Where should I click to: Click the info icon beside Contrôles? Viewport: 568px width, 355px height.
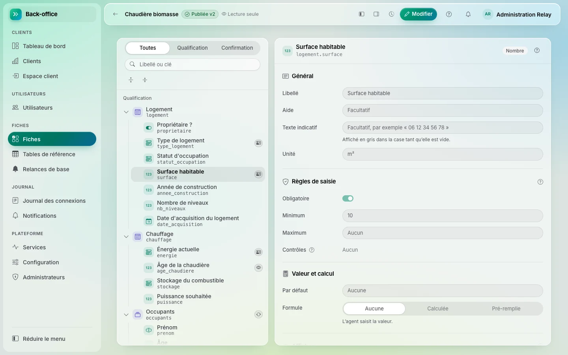pos(312,250)
